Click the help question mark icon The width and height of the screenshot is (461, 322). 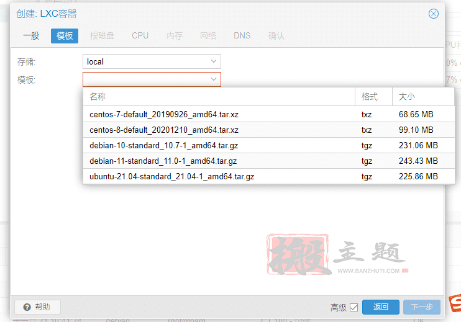point(27,307)
